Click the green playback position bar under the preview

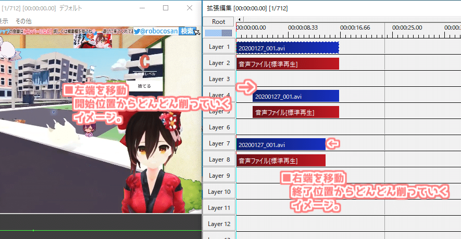click(x=101, y=231)
